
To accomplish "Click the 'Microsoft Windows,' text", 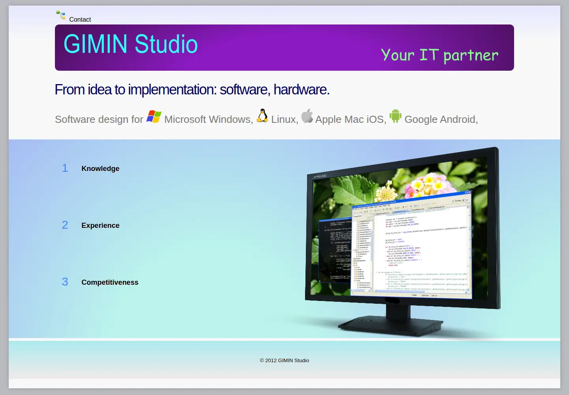I will pos(209,119).
